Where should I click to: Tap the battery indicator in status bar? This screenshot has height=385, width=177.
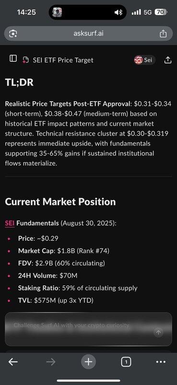point(161,12)
